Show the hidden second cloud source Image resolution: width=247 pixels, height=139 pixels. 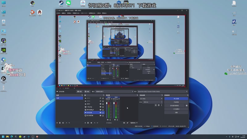point(100,101)
